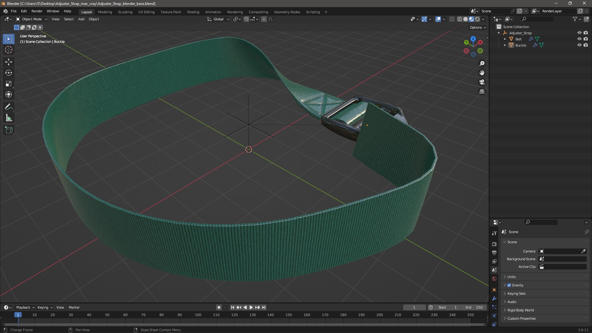Click the pan view hand icon
This screenshot has width=592, height=333.
click(x=482, y=73)
